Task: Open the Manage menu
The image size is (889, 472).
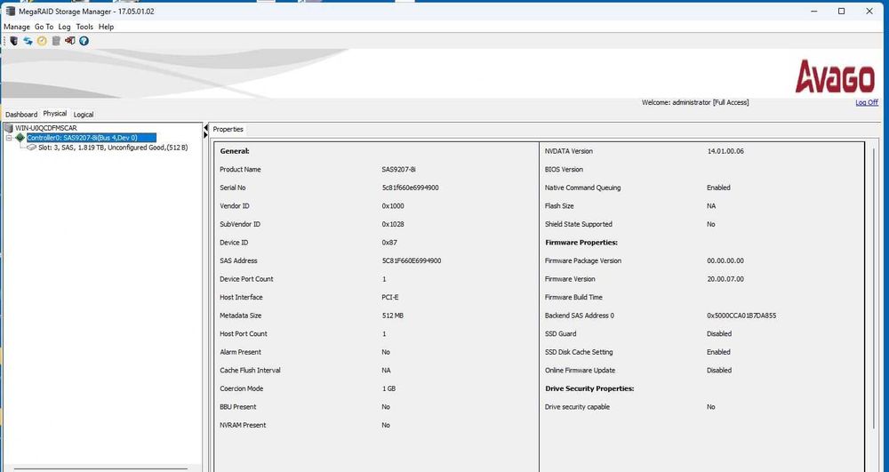Action: (16, 27)
